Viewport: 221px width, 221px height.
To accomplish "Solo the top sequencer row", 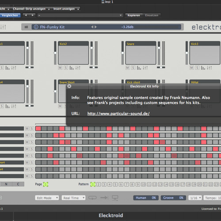I will coord(32,129).
